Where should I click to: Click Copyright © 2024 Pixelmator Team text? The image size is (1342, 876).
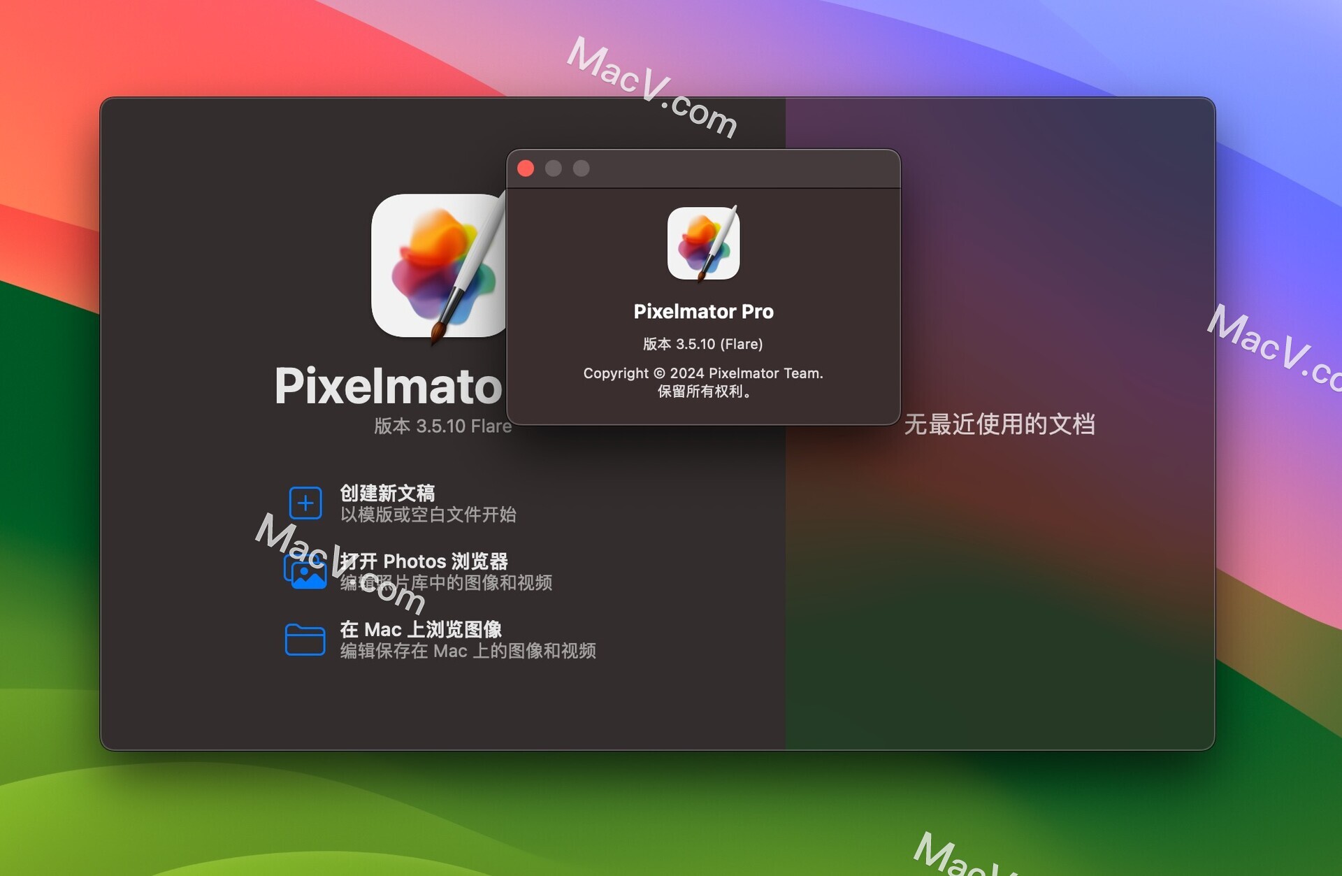click(x=703, y=373)
